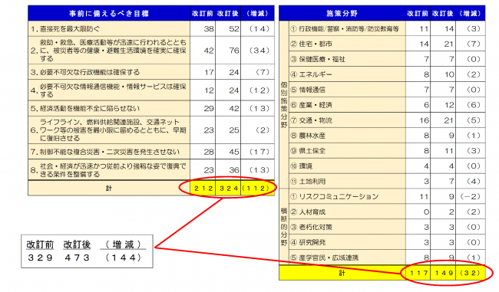Screen dimensions: 499x292
Task: Select the ⑦ 交通・物流 row label
Action: point(347,120)
